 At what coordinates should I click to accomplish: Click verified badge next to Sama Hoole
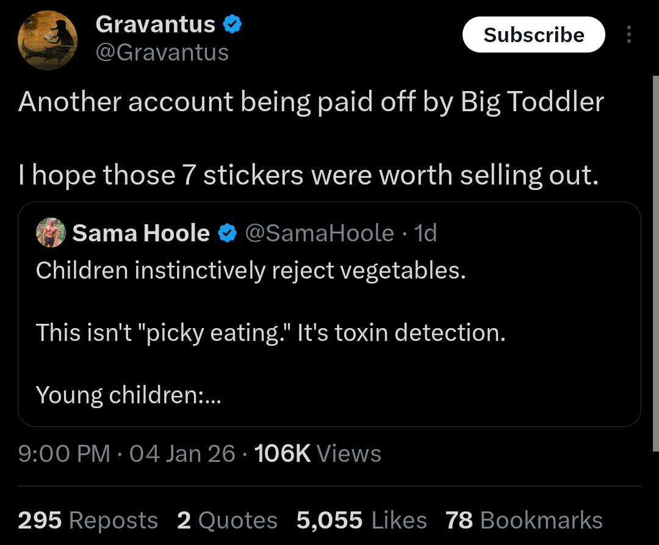tap(228, 233)
